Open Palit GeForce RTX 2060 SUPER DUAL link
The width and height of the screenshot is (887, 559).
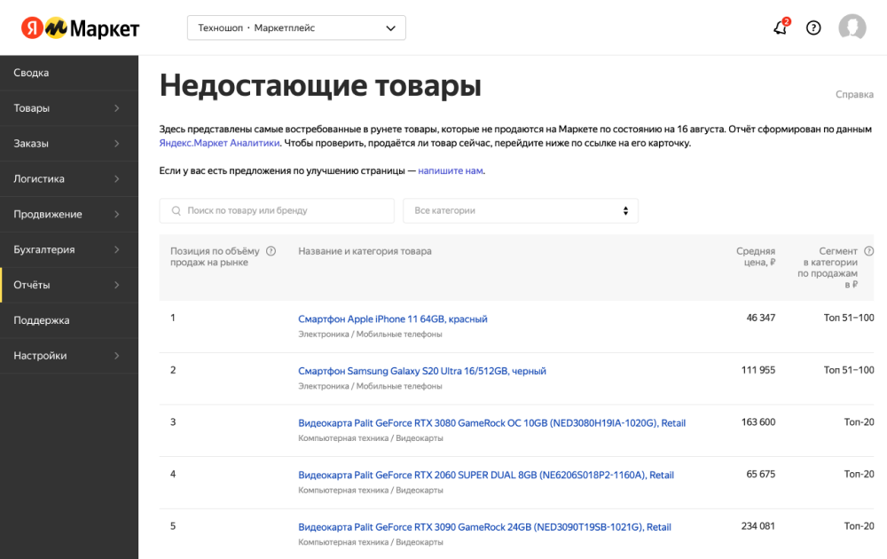coord(486,476)
